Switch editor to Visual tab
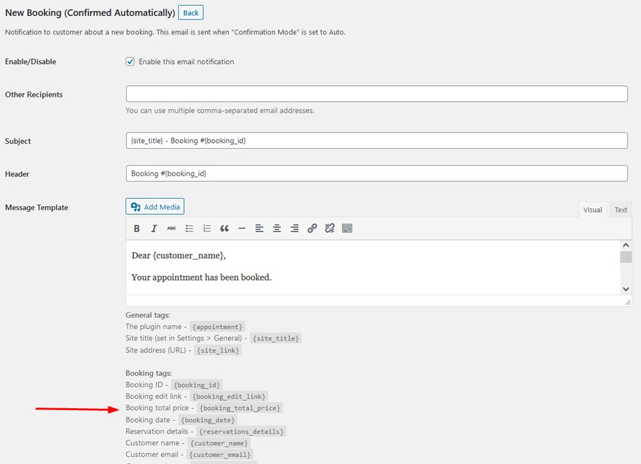Viewport: 641px width, 464px height. coord(592,210)
